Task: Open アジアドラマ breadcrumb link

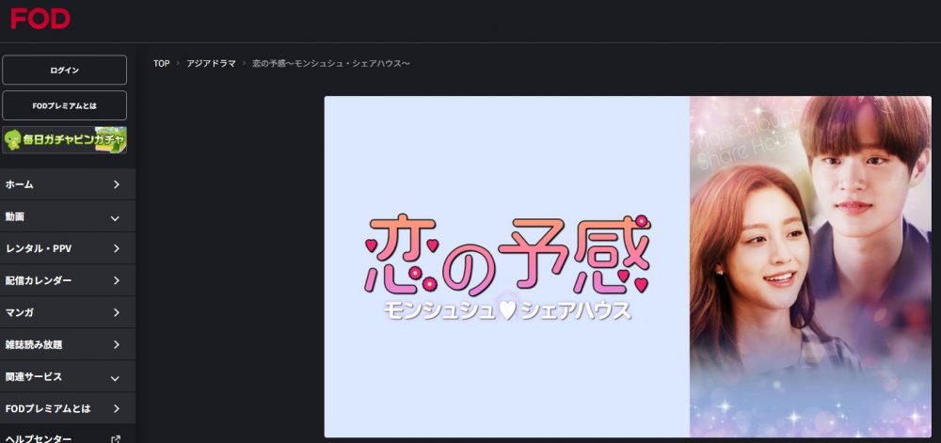Action: point(211,63)
